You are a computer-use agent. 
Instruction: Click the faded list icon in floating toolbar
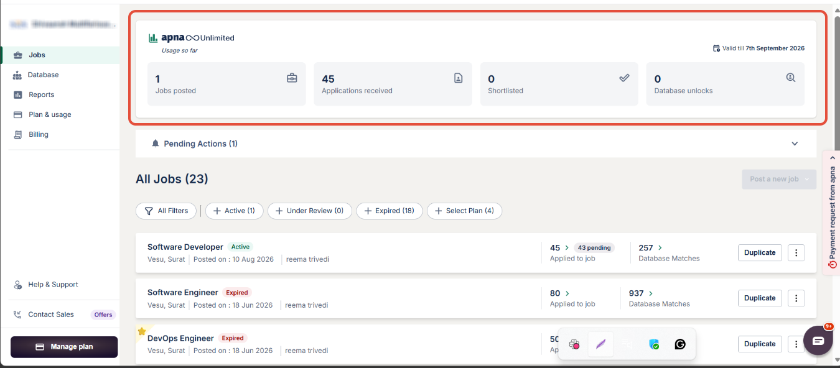pyautogui.click(x=627, y=344)
